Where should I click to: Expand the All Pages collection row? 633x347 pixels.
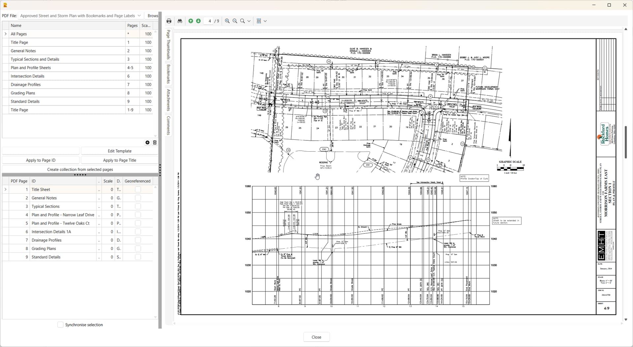point(6,34)
